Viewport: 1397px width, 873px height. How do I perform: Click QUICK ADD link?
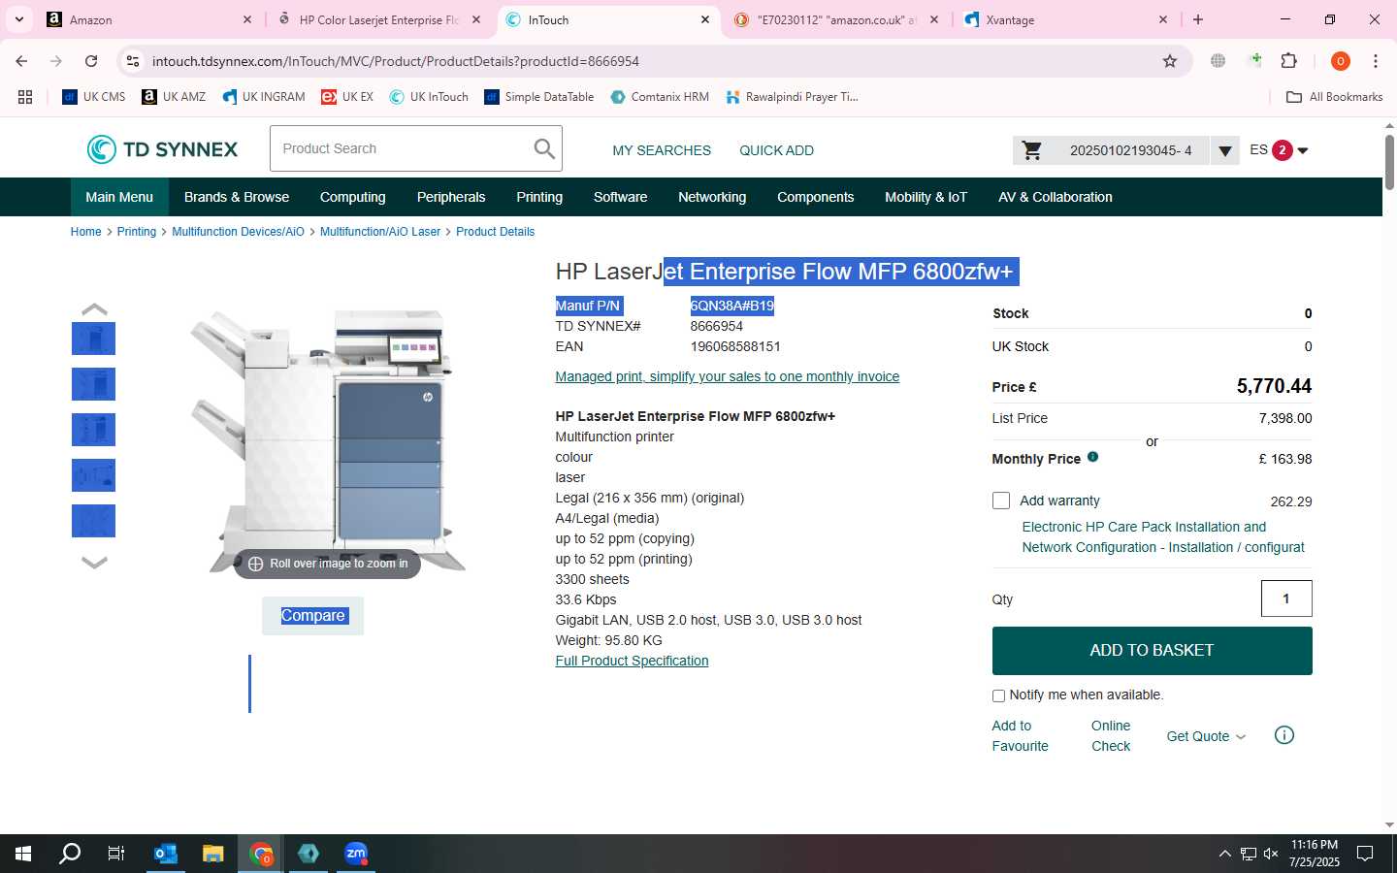pos(776,150)
